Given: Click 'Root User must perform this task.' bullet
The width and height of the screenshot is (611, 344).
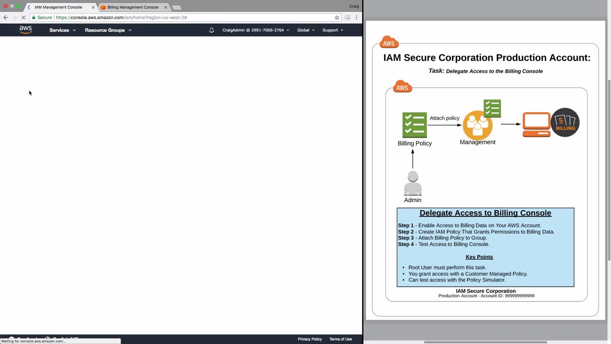Looking at the screenshot, I should [x=447, y=268].
